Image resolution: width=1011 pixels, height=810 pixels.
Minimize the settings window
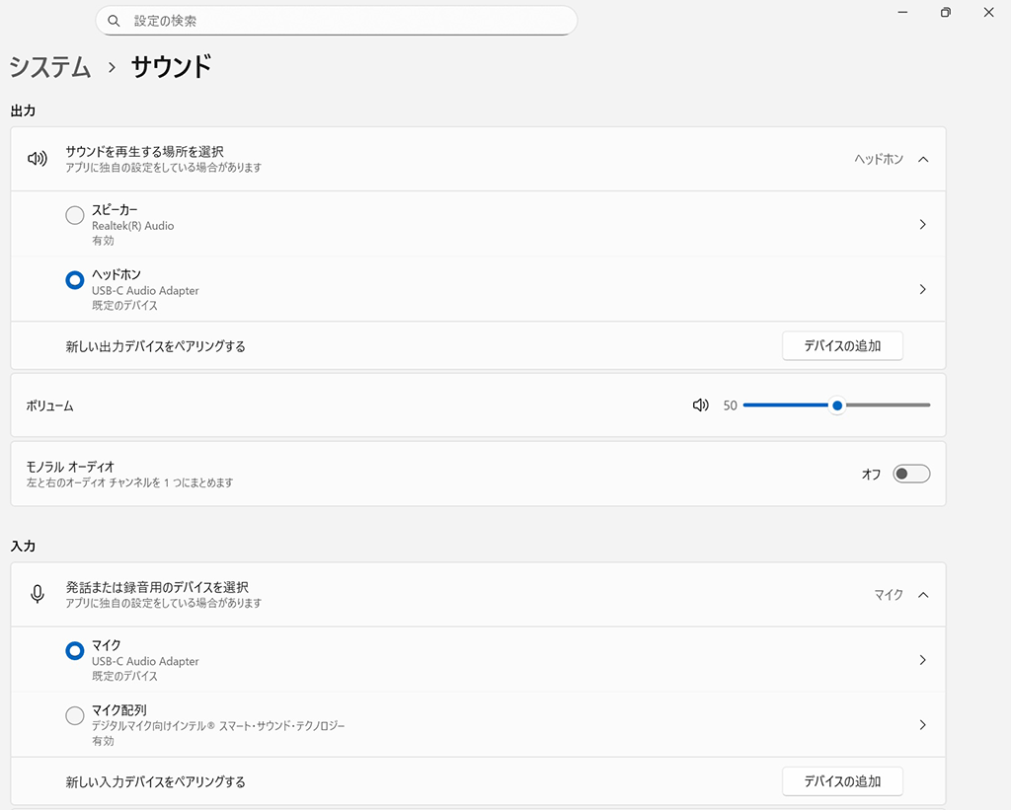pos(902,13)
